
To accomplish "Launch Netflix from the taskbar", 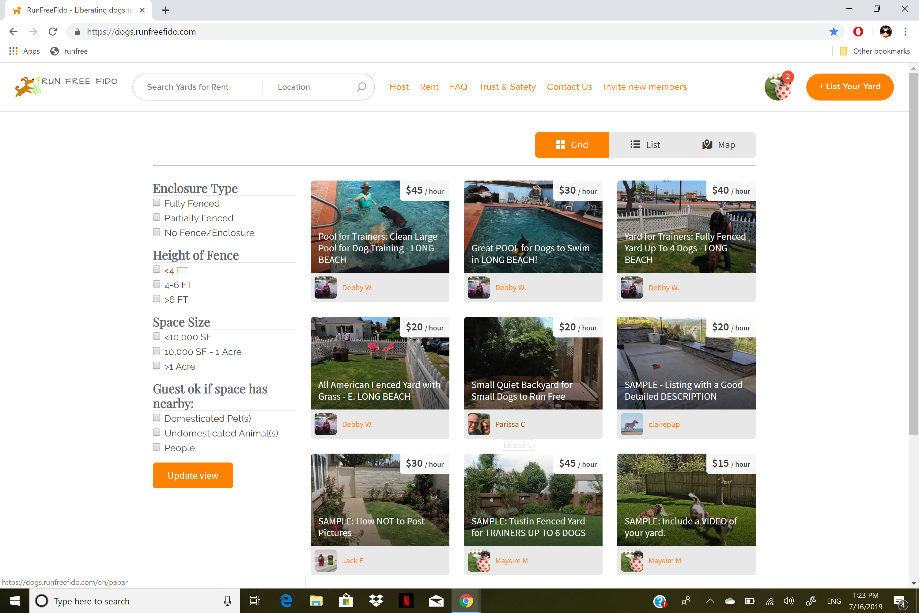I will point(406,601).
